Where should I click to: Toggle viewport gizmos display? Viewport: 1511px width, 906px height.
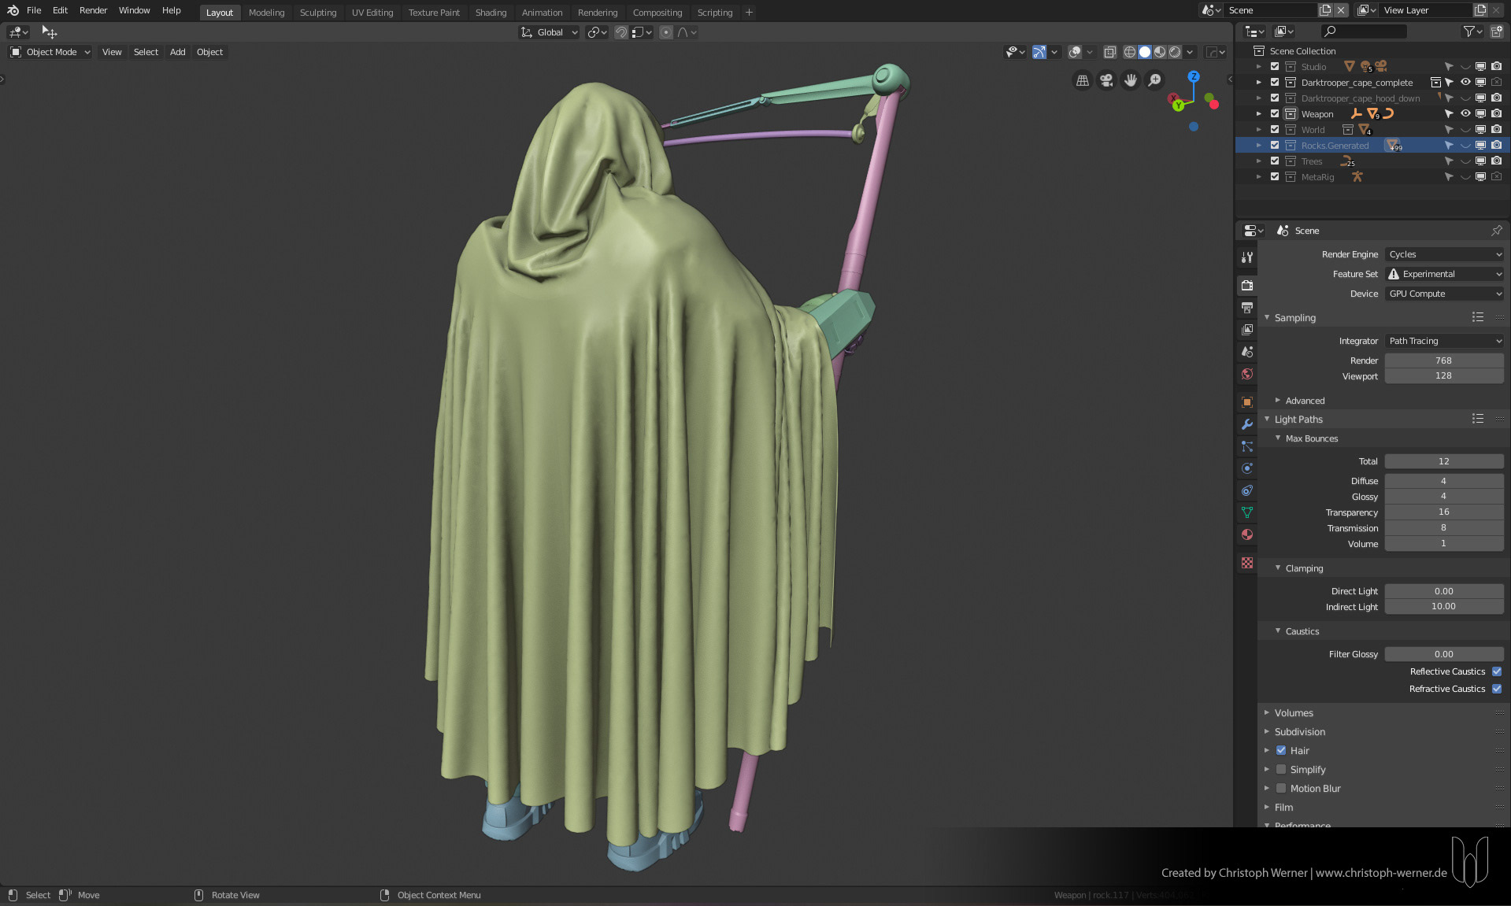1039,52
